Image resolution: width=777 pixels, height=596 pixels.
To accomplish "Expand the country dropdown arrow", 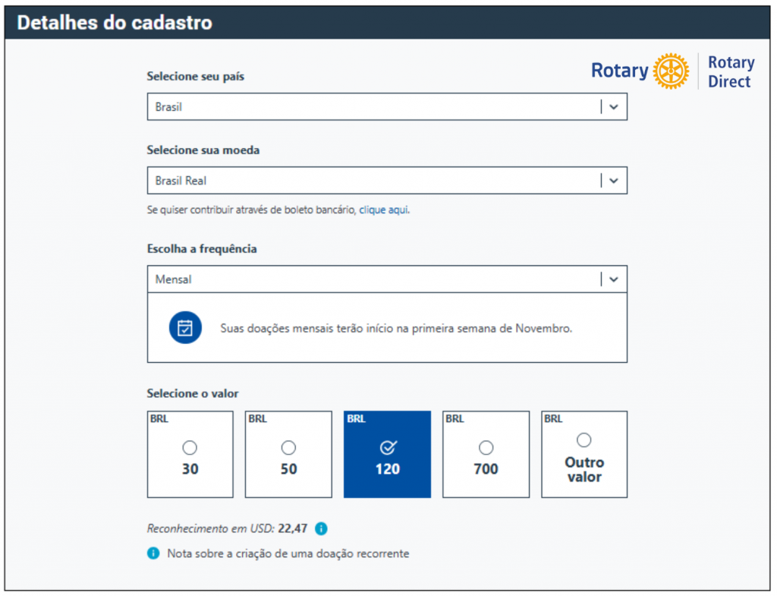I will pyautogui.click(x=613, y=107).
